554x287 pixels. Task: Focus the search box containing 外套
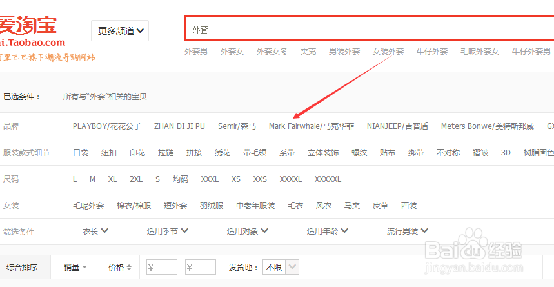tap(369, 28)
